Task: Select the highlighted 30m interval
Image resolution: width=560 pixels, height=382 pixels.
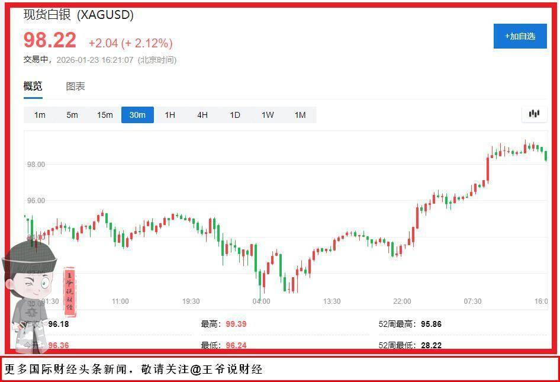Action: [x=137, y=115]
